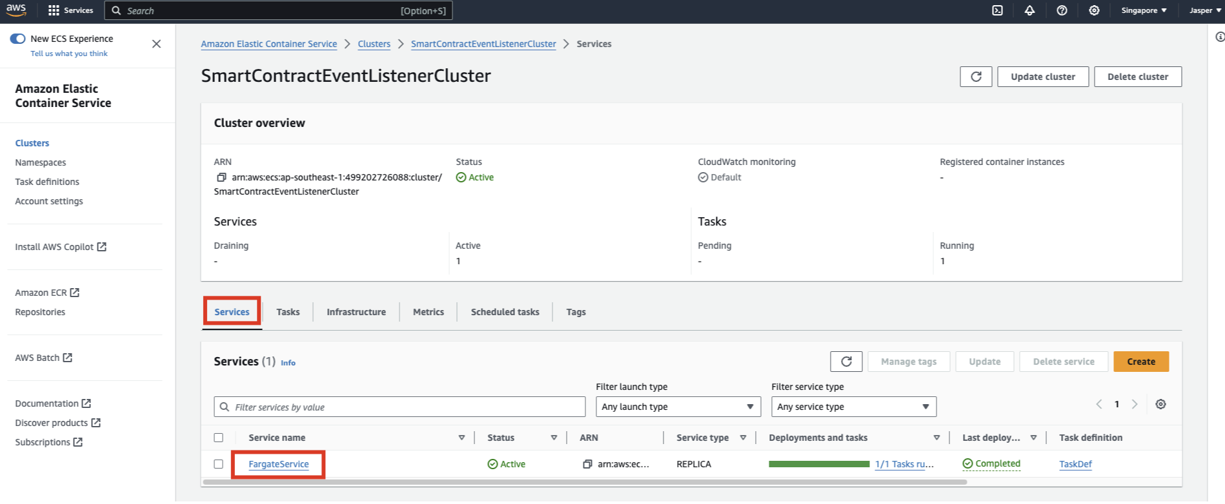Click the info panel icon at right edge
The width and height of the screenshot is (1225, 504).
[x=1220, y=37]
